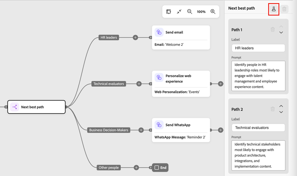Viewport: 297px width, 176px height.
Task: Add node after Personalize web experience via plus
Action: tap(221, 84)
